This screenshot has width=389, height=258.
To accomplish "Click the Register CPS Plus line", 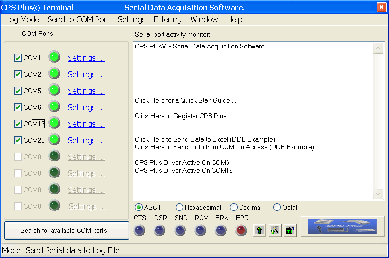I will point(180,116).
